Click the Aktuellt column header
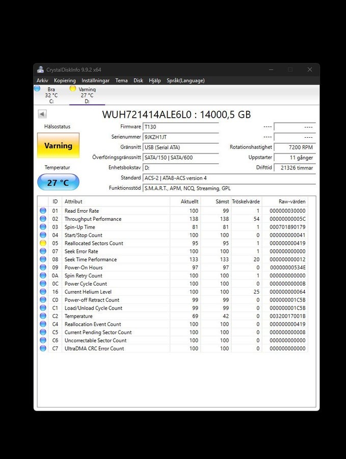 click(185, 201)
